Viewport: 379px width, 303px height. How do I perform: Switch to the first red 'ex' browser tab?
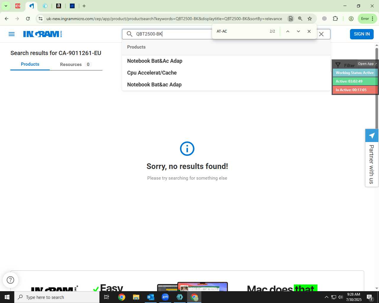(18, 6)
